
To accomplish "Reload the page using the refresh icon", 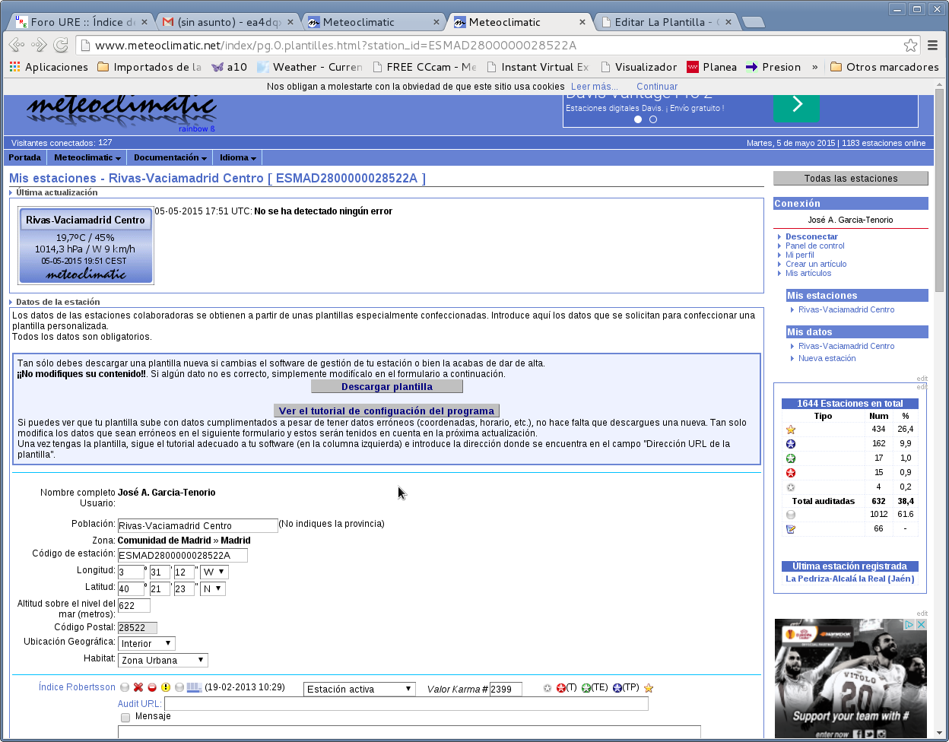I will tap(61, 45).
